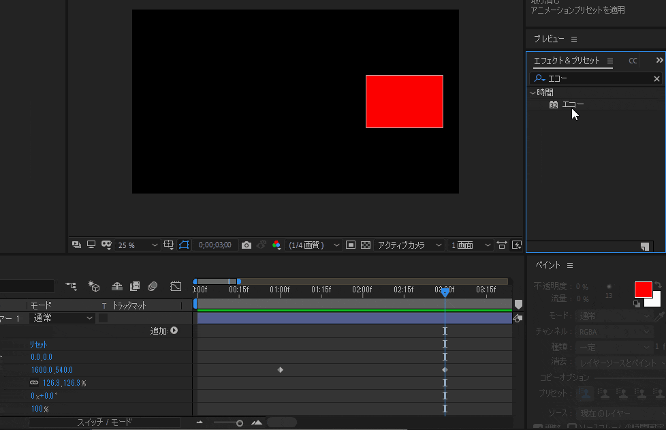
Task: Select the paint eyedropper tool icon
Action: point(659,316)
